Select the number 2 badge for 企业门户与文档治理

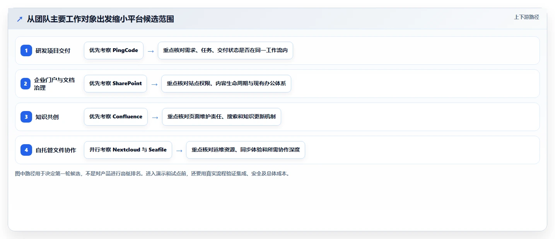click(x=26, y=84)
